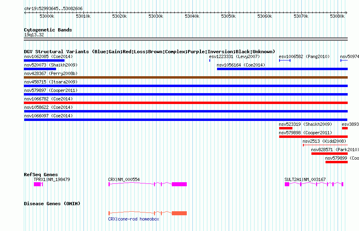Click the Disease Genes (OMIM) track title

click(52, 204)
